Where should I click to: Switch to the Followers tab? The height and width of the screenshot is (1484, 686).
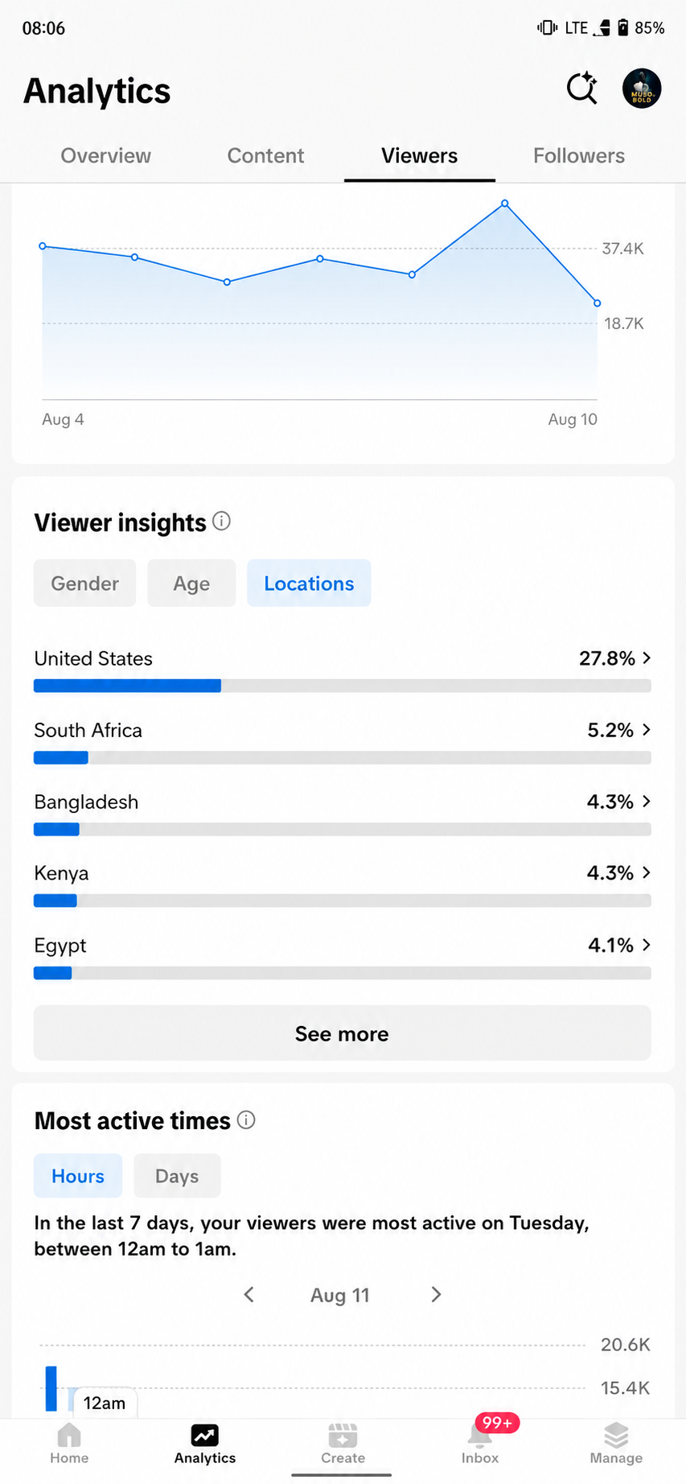click(x=578, y=155)
